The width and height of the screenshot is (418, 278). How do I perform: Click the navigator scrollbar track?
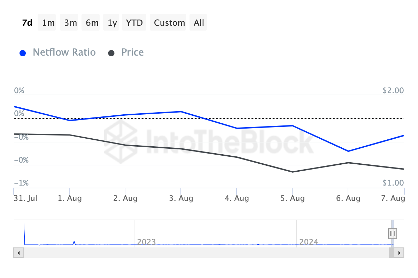tap(206, 253)
